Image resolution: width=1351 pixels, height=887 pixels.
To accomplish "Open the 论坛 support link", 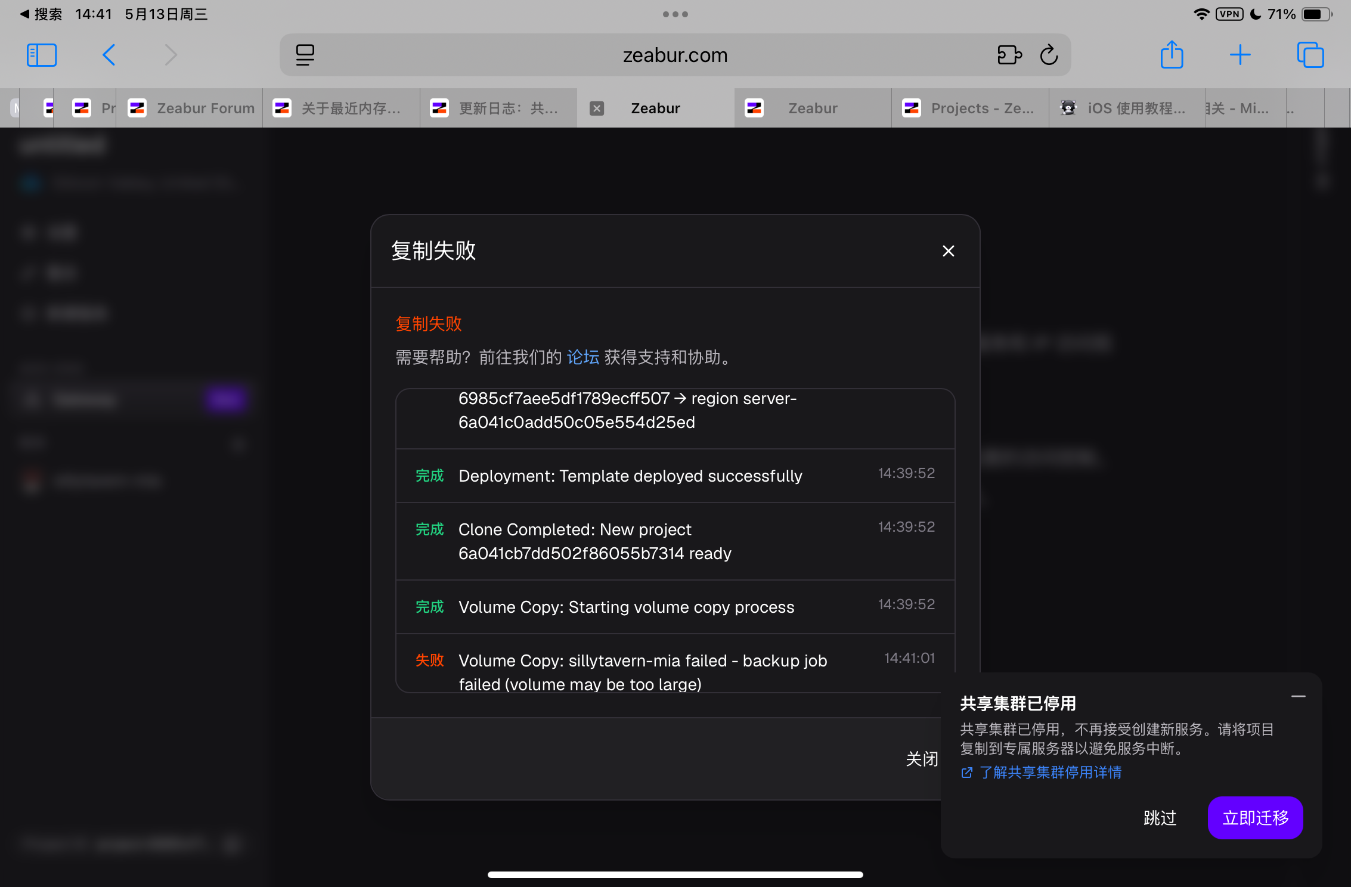I will pos(583,357).
